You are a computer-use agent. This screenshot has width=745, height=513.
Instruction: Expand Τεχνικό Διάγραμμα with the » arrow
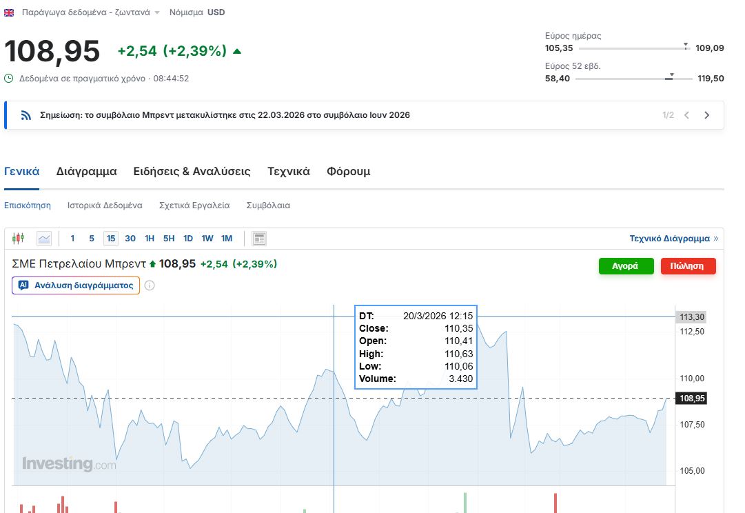coord(715,239)
